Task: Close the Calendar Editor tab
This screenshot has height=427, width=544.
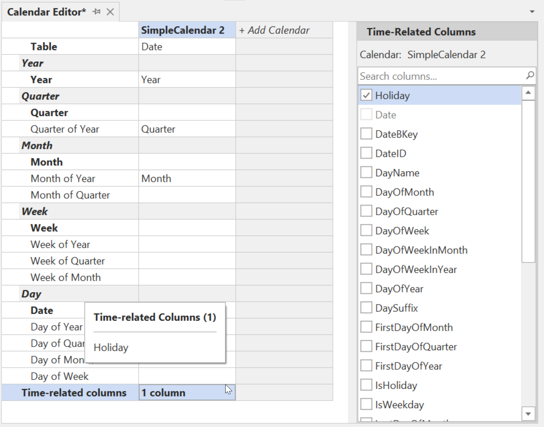Action: pos(110,12)
